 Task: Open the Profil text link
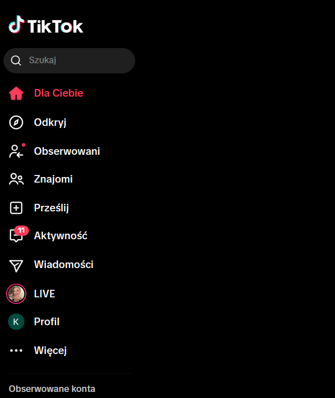point(47,322)
